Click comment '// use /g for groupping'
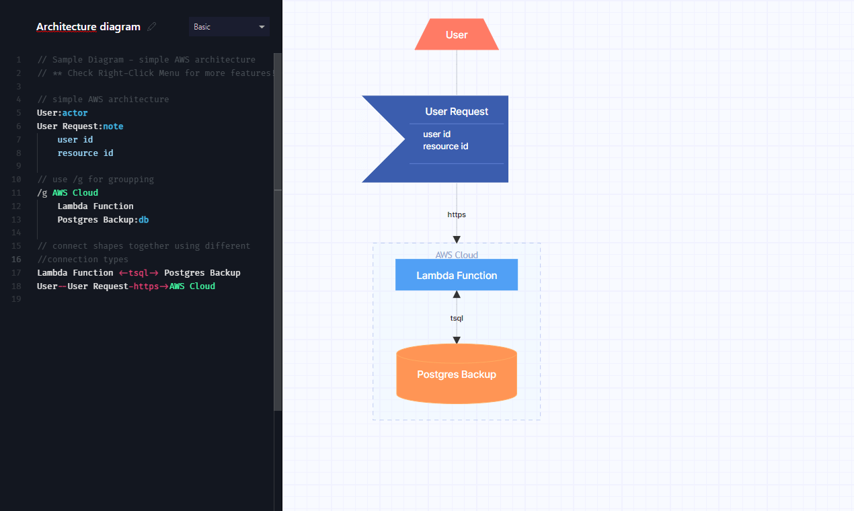The image size is (854, 511). (x=95, y=179)
